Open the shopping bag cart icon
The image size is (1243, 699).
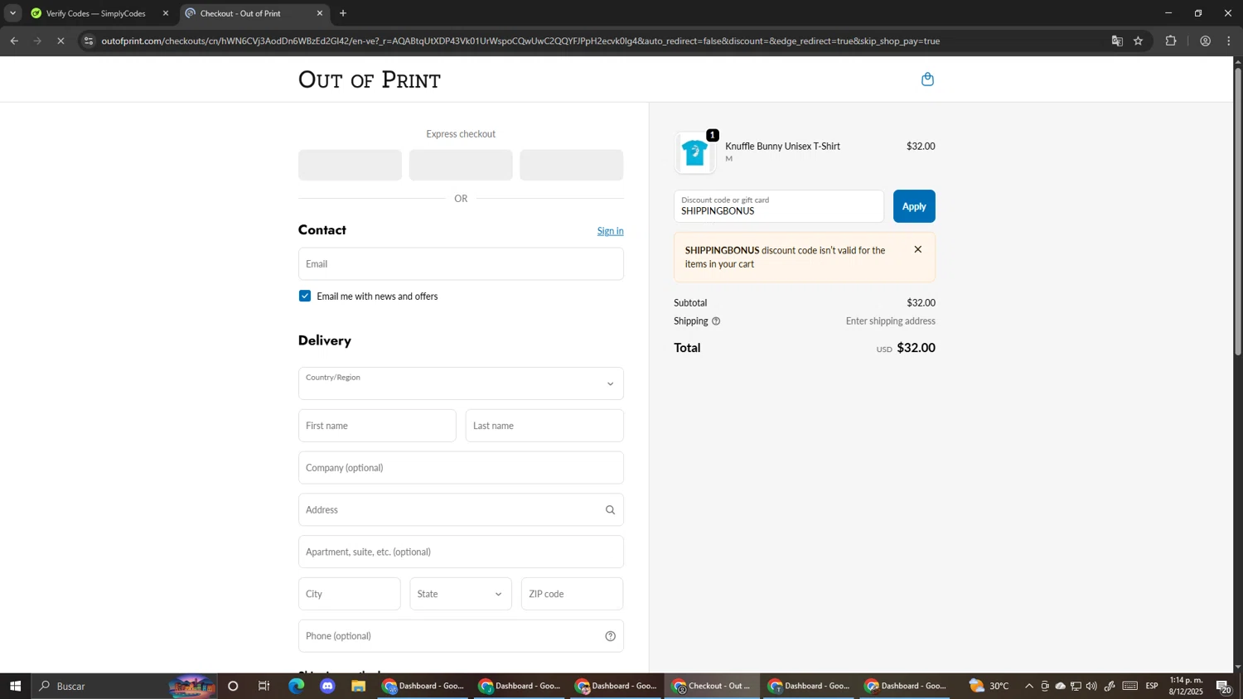coord(927,80)
